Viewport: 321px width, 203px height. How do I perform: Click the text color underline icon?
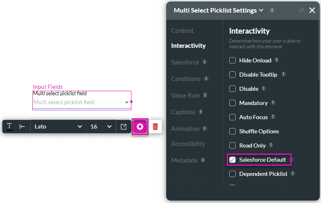pos(10,127)
